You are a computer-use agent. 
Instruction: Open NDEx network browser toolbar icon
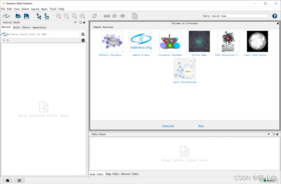click(x=6, y=16)
